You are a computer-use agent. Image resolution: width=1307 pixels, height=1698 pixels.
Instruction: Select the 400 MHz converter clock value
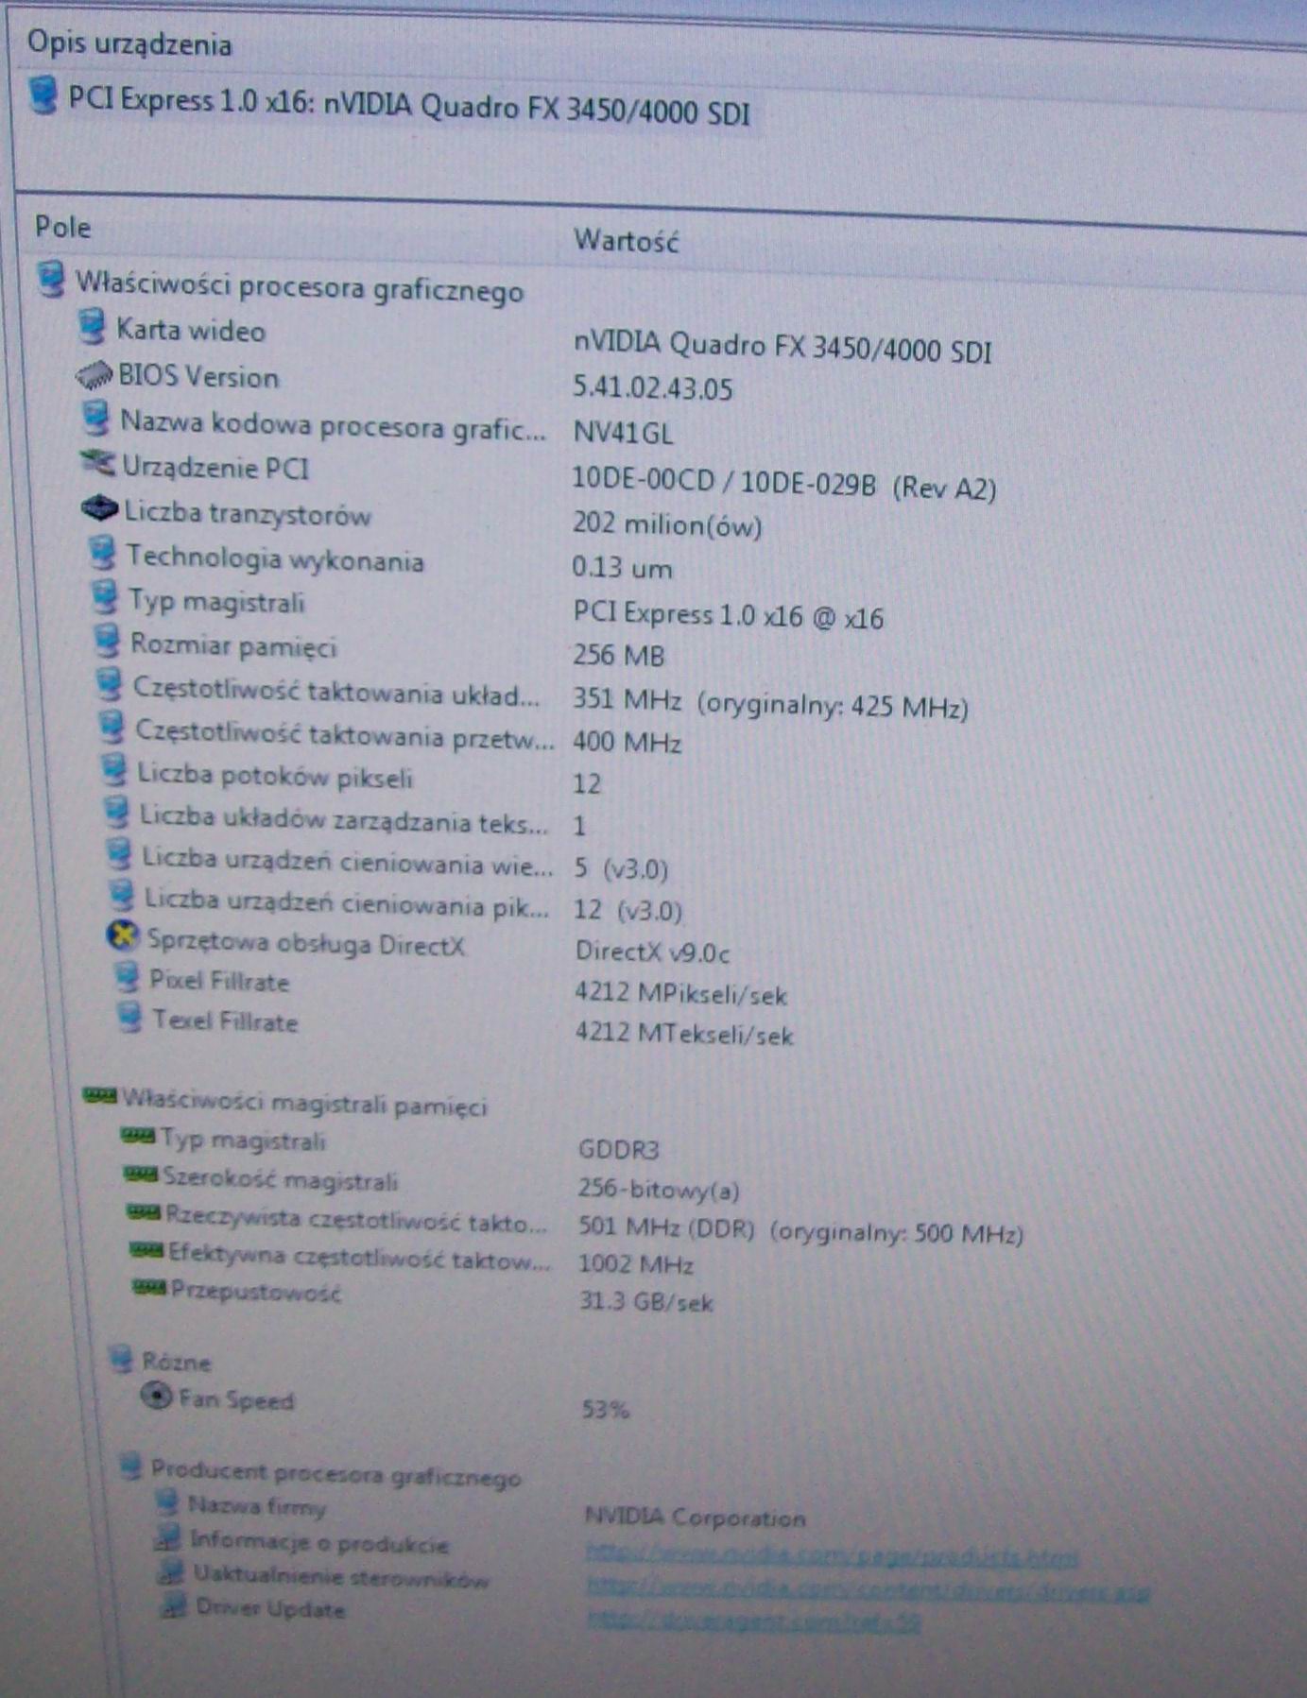tap(627, 742)
